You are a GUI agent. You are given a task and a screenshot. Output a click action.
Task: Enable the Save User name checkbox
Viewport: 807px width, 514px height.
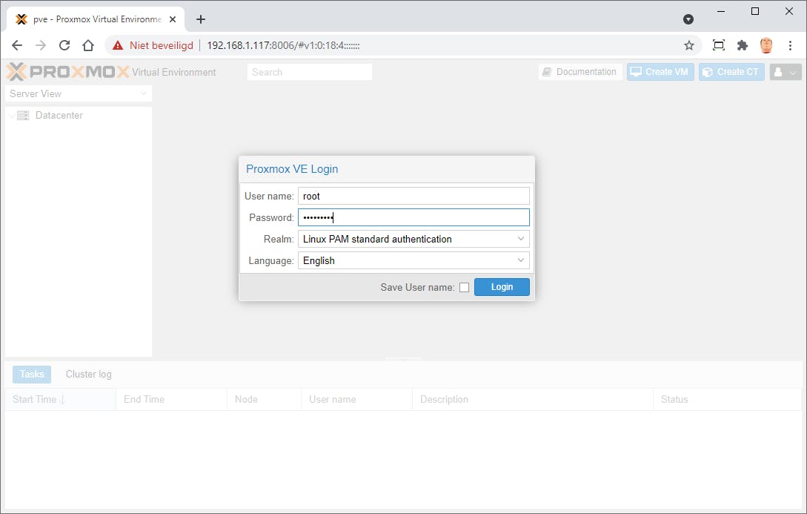click(465, 287)
